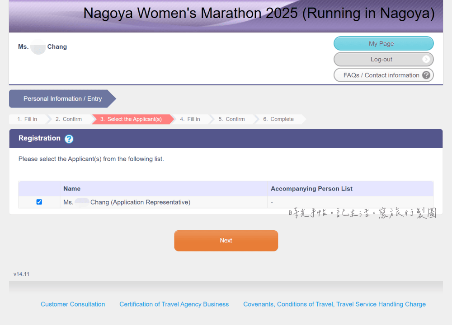This screenshot has width=452, height=325.
Task: Click the orange Next button
Action: tap(226, 241)
